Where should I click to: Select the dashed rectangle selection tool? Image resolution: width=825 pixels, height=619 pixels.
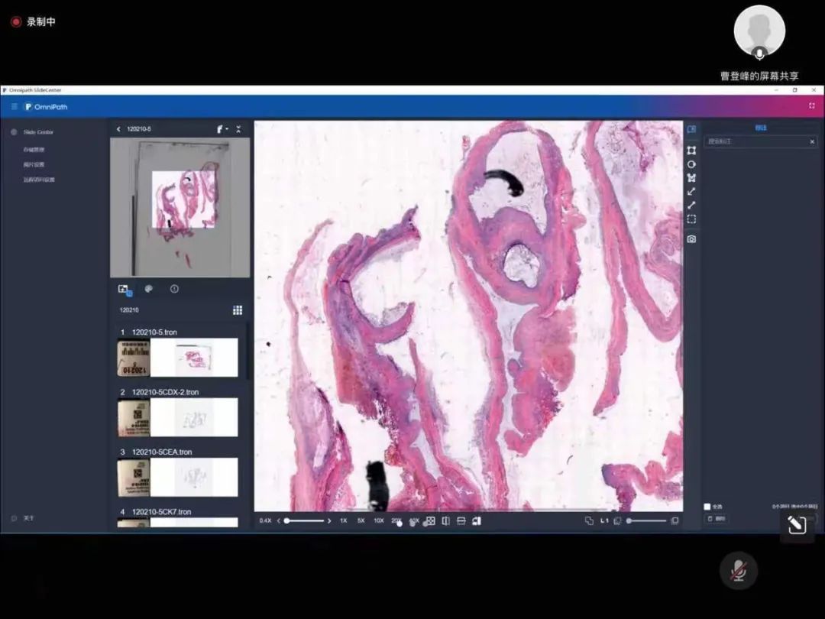(691, 219)
